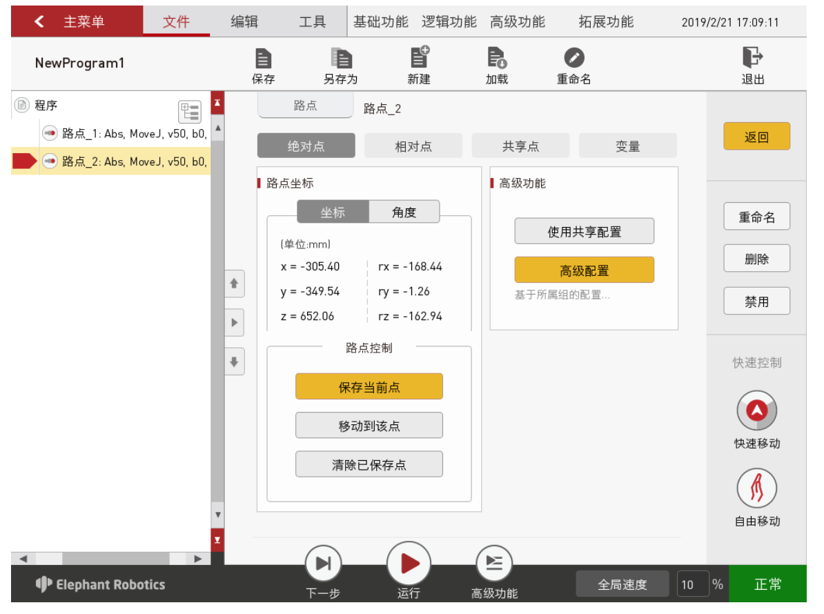Click the date and time display
Viewport: 824px width, 614px height.
(730, 22)
